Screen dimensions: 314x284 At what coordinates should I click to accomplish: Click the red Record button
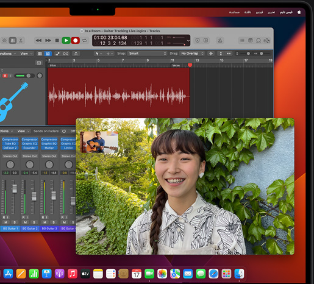[75, 40]
